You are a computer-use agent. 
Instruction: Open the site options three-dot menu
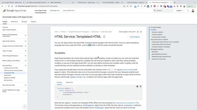(188, 11)
